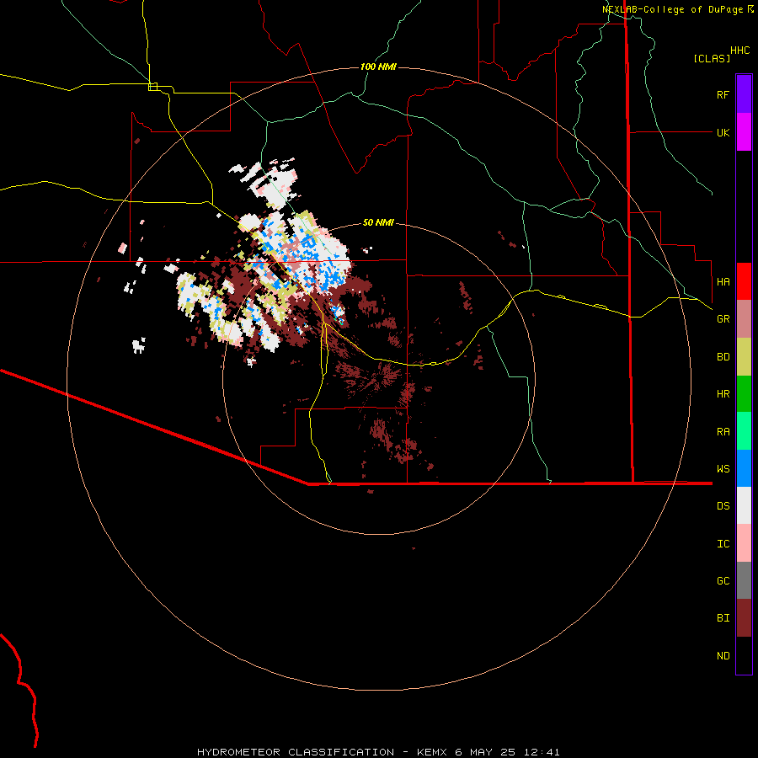Click the RF purple legend swatch

coord(744,93)
